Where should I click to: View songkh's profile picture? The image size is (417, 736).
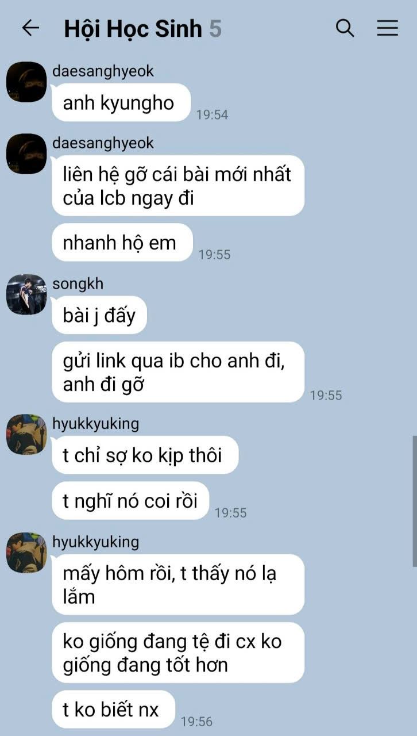(26, 294)
